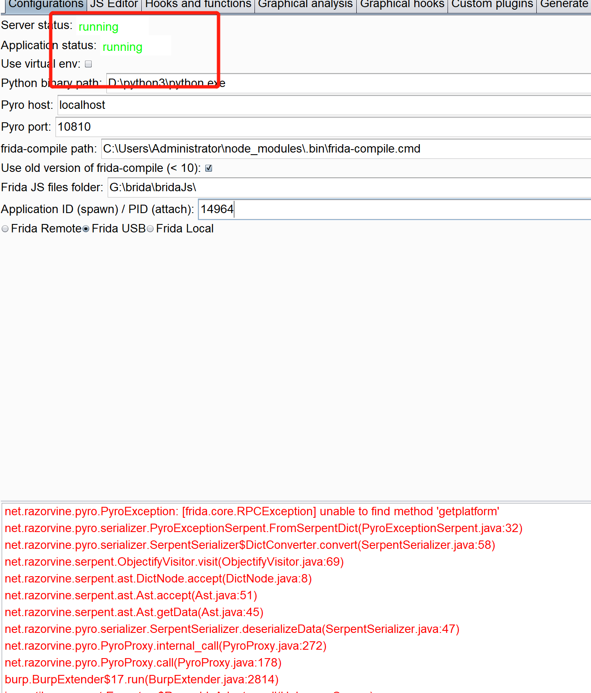Viewport: 591px width, 693px height.
Task: Switch to the Graphical analysis tab
Action: (305, 5)
